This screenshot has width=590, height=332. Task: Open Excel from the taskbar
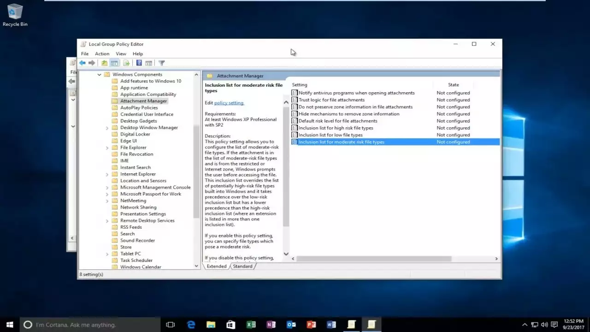click(251, 325)
